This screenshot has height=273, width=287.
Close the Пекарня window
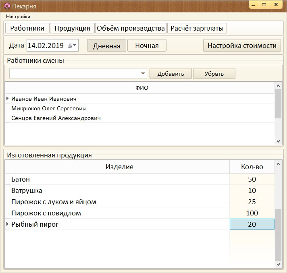(276, 5)
